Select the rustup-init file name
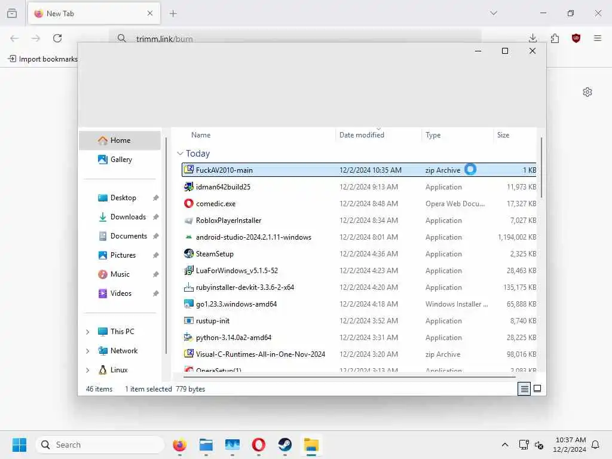The image size is (612, 459). pyautogui.click(x=213, y=321)
